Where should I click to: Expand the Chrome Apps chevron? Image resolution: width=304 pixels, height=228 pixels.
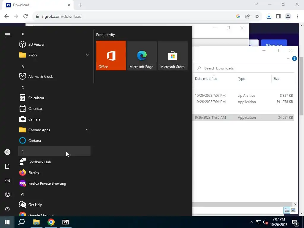87,130
